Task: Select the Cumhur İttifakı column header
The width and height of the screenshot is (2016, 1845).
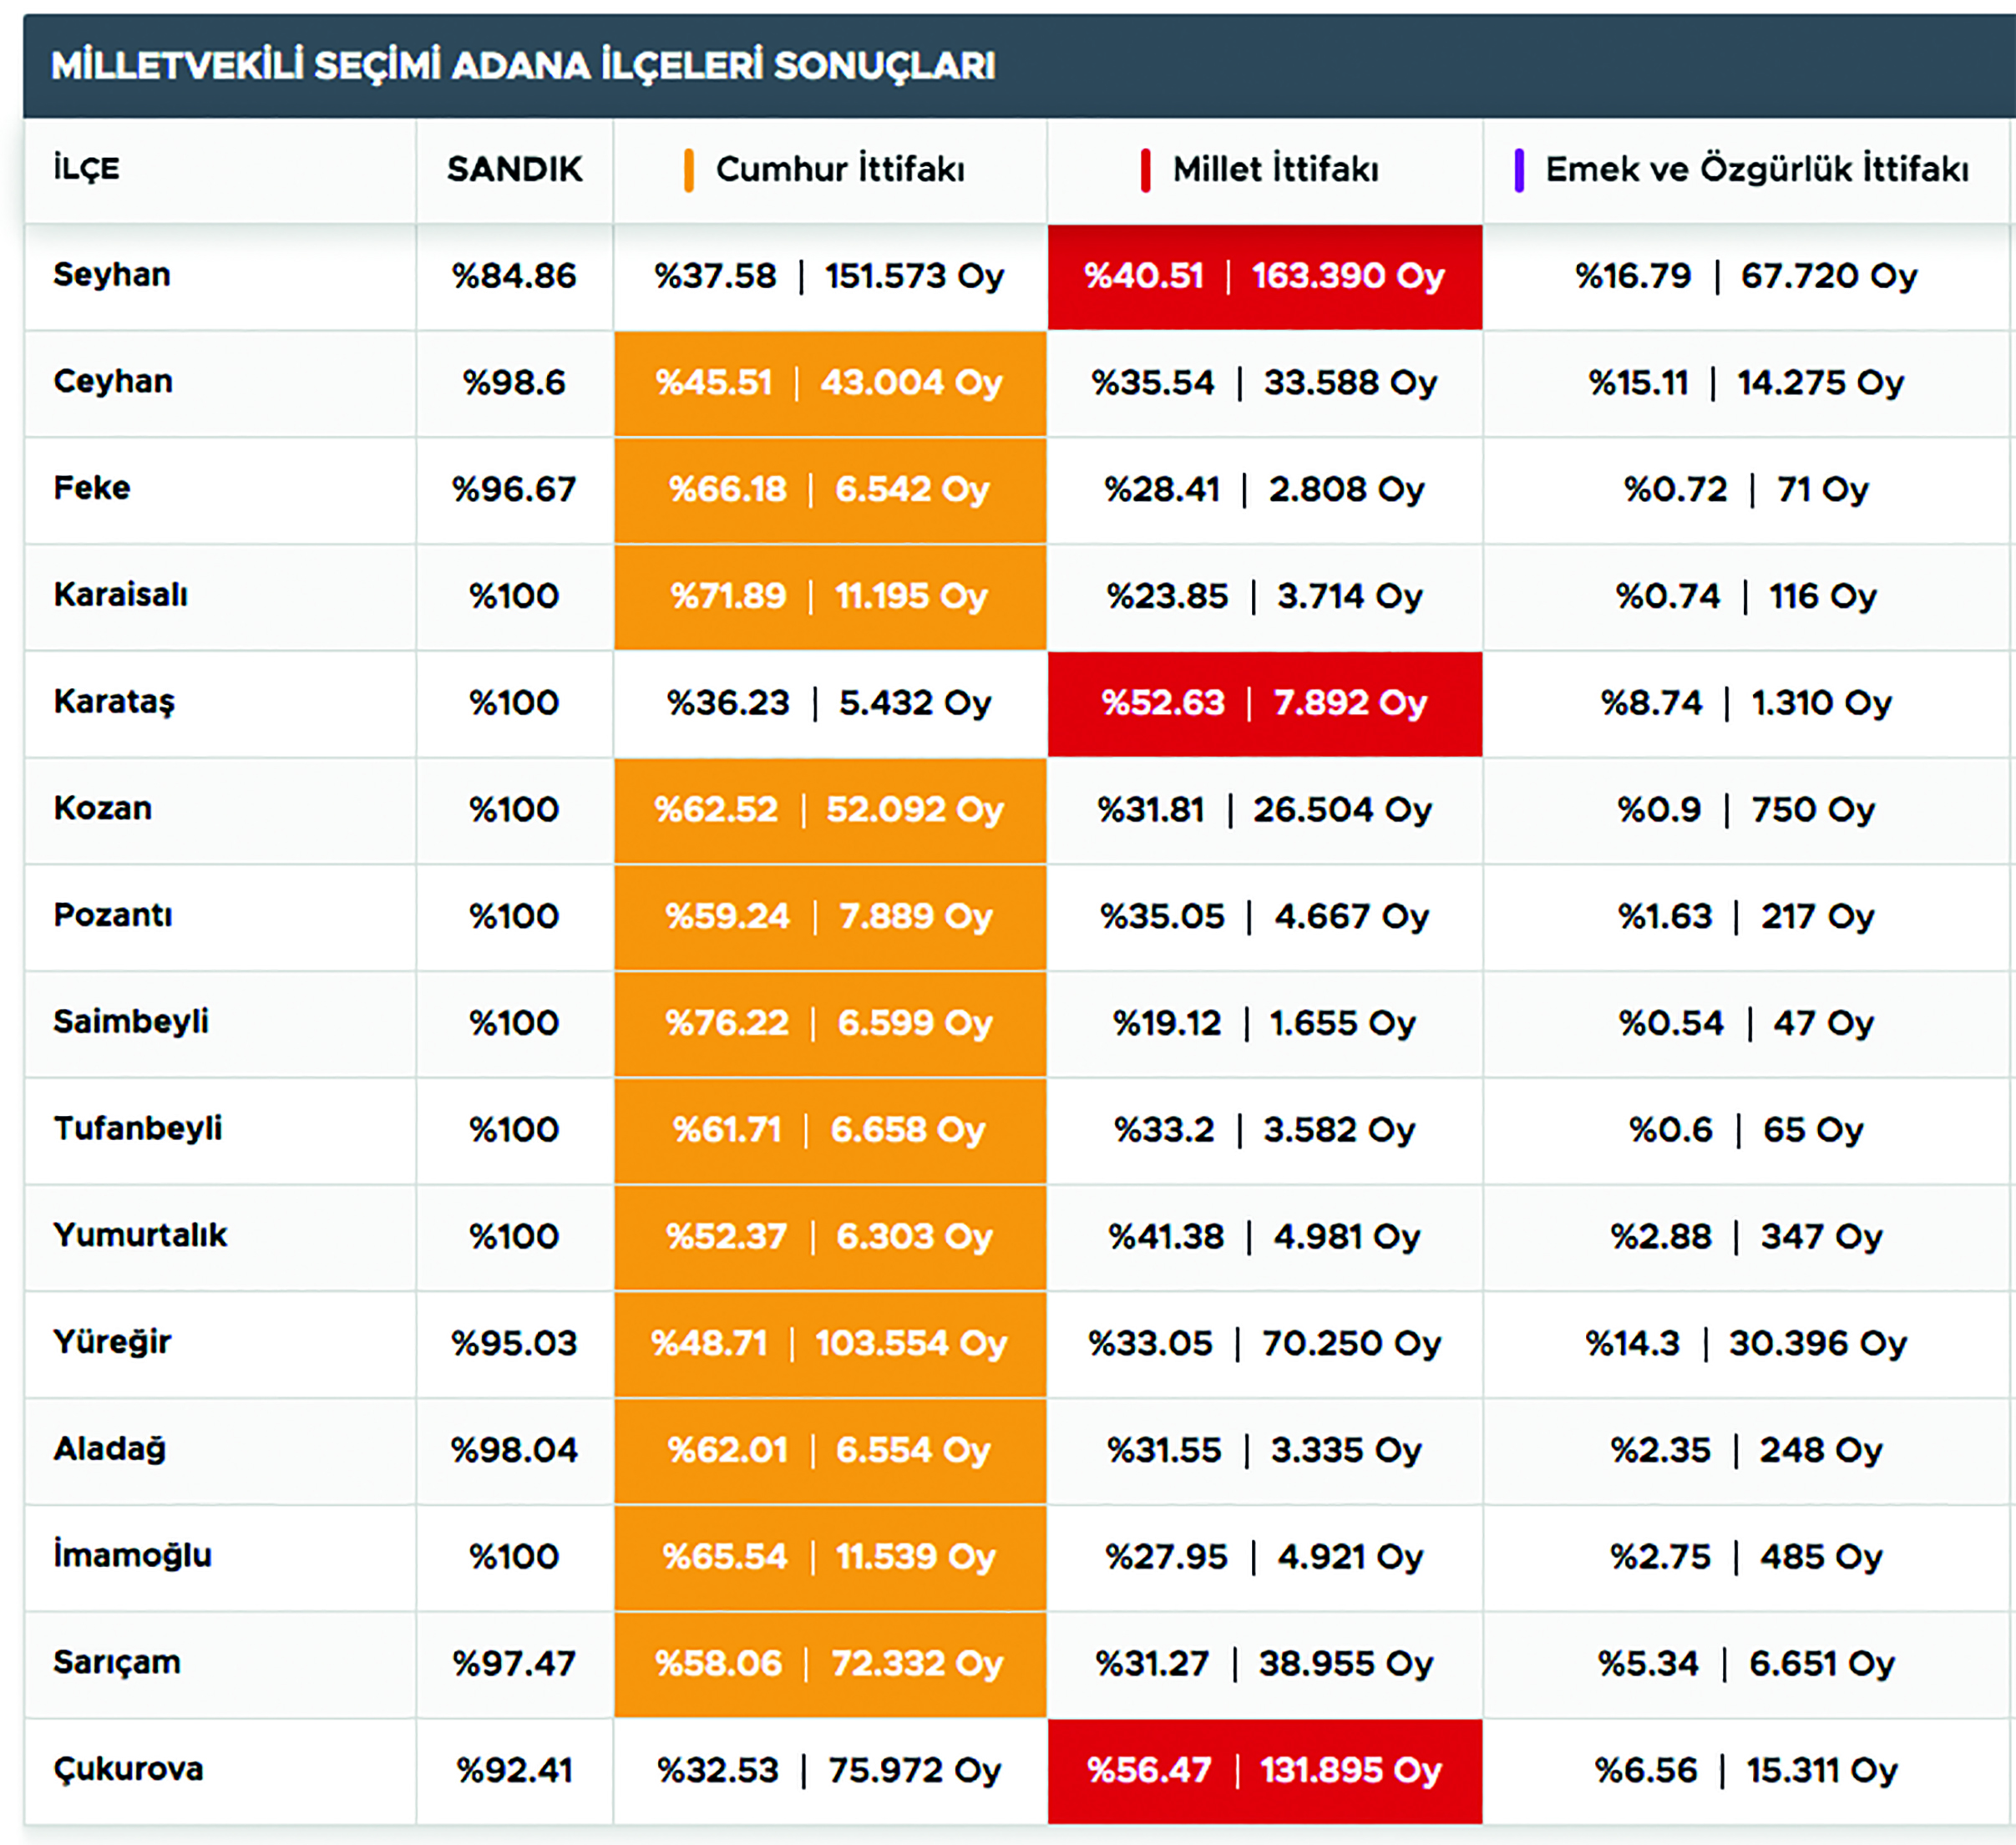Action: (x=840, y=169)
